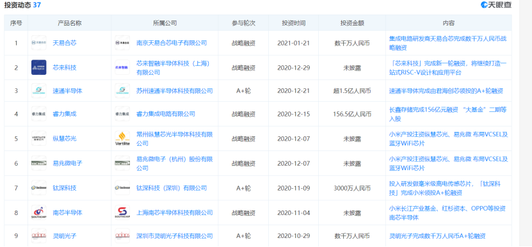Click the 内容 column header

coord(449,23)
